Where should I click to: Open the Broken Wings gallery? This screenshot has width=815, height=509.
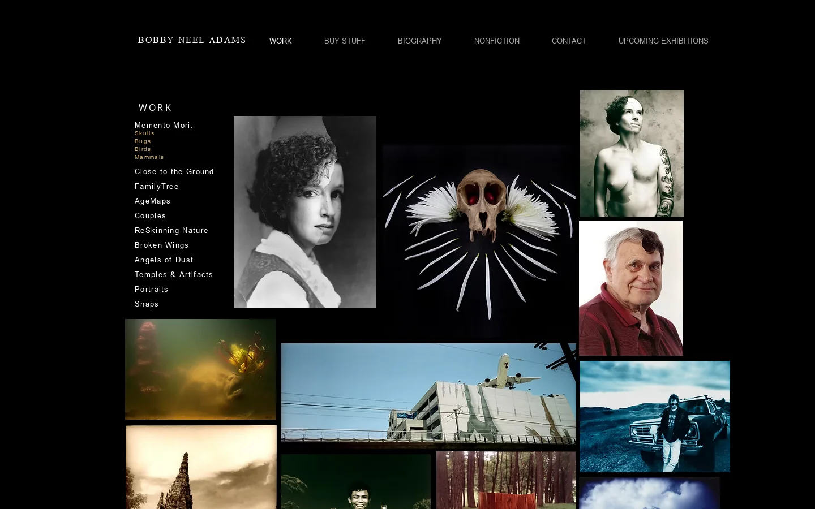(161, 245)
